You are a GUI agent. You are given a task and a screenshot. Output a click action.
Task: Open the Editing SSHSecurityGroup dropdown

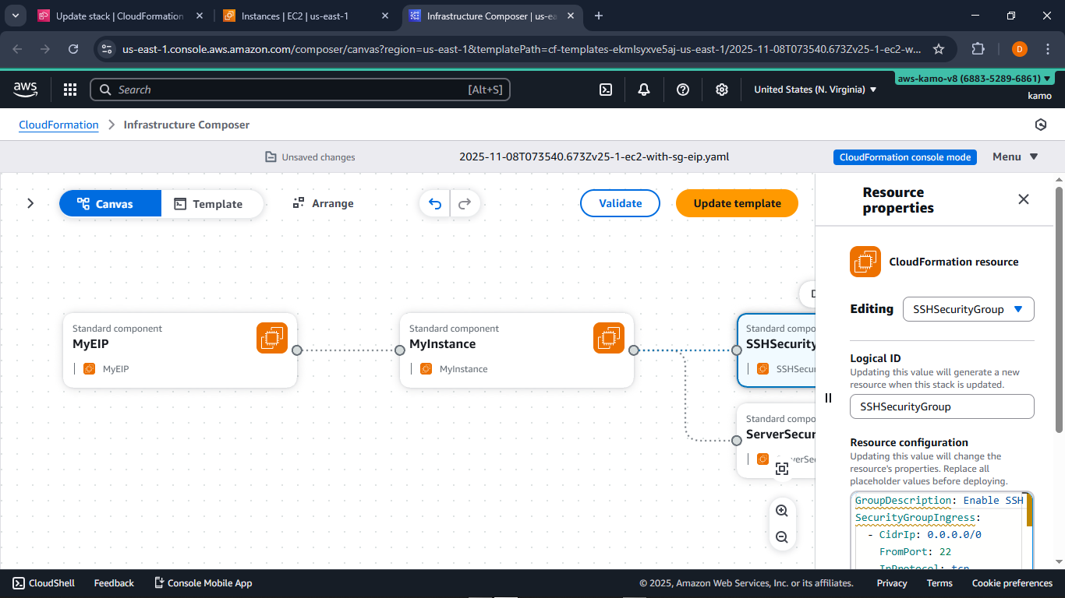tap(968, 309)
